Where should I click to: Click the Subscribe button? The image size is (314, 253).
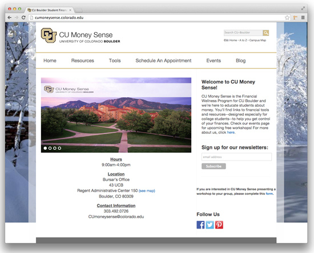point(214,166)
